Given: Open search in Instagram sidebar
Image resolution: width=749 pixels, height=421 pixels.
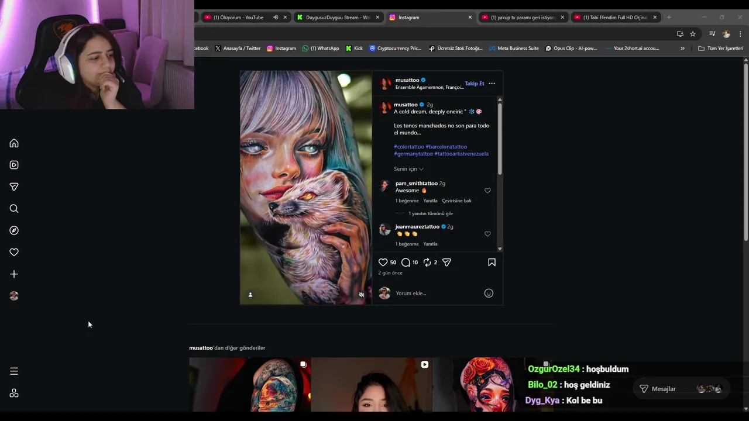Looking at the screenshot, I should 14,209.
